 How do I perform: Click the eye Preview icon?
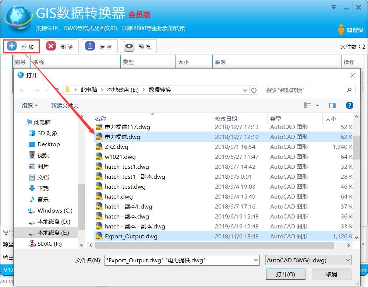click(x=129, y=46)
